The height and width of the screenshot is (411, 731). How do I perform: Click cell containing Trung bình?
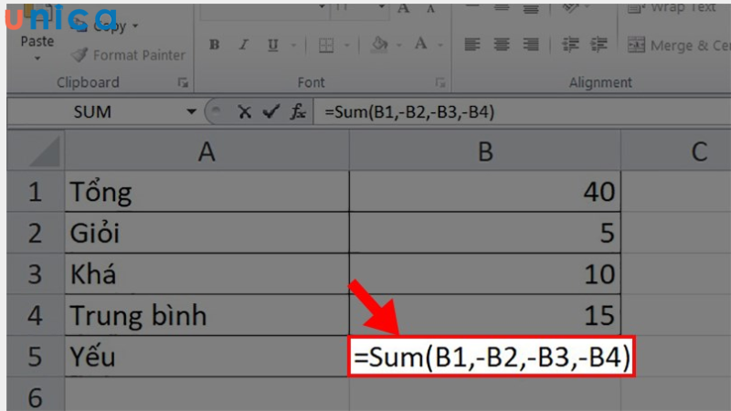click(207, 315)
